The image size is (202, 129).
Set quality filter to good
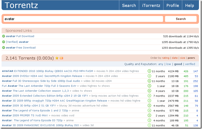(x=178, y=64)
